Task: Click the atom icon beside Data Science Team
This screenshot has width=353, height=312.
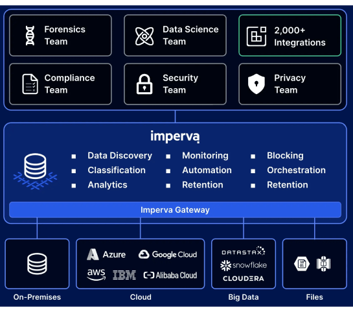Action: coord(144,36)
